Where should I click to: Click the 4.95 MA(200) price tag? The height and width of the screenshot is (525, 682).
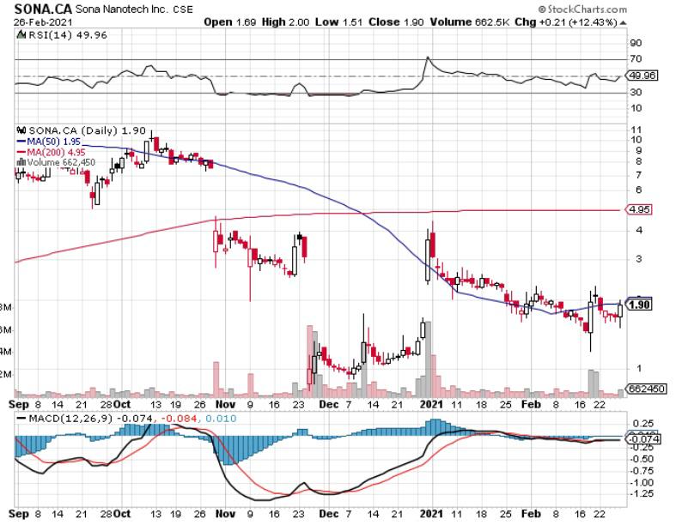click(x=639, y=209)
